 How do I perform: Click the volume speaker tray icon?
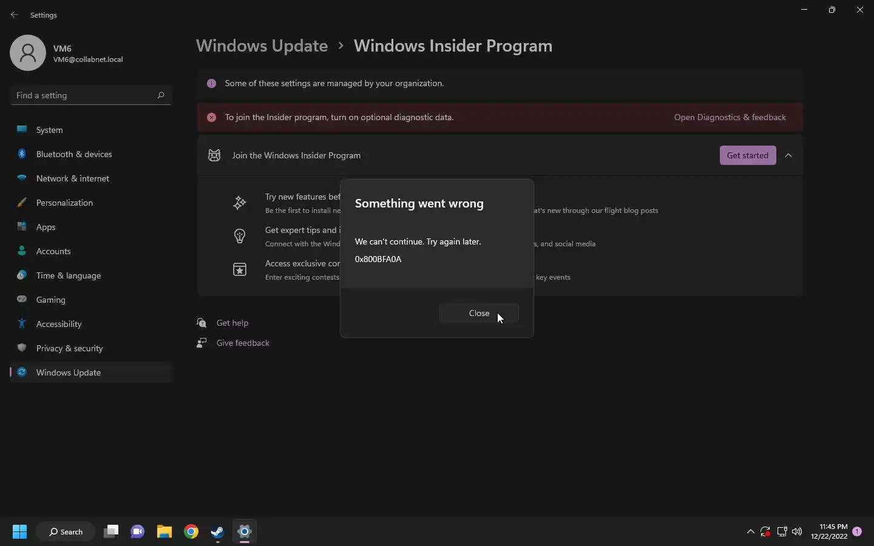(798, 532)
